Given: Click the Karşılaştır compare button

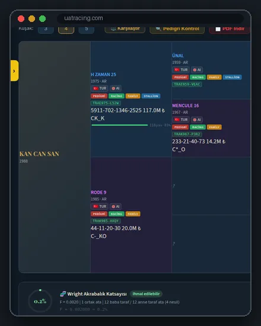Looking at the screenshot, I should 125,28.
